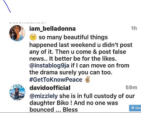Click the blue diagonal line mark

(x=7, y=6)
